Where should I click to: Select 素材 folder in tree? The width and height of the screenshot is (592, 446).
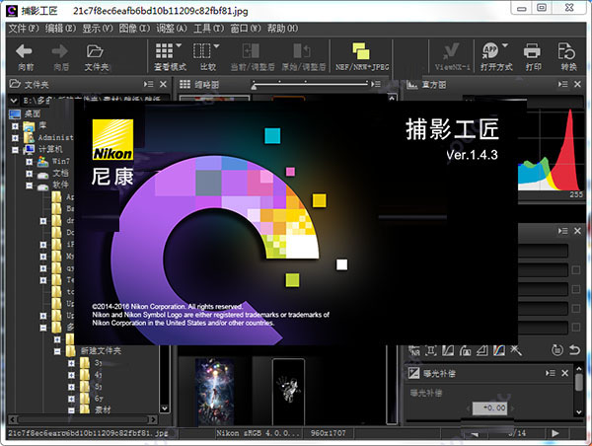(103, 409)
